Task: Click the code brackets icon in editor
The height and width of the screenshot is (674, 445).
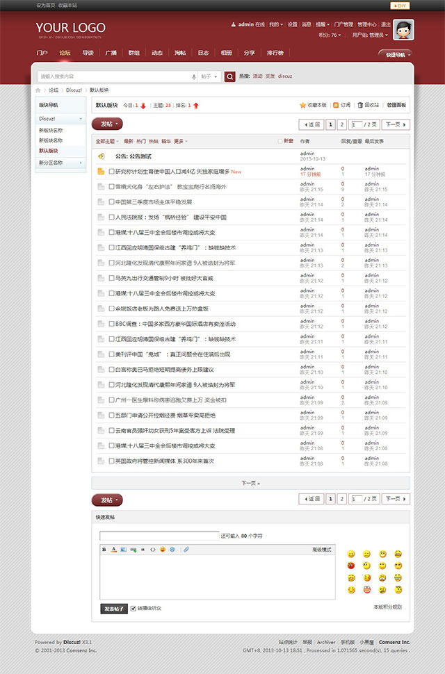Action: point(153,550)
